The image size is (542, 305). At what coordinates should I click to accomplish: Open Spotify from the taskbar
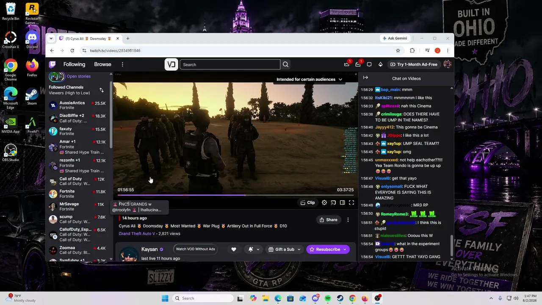(328, 298)
